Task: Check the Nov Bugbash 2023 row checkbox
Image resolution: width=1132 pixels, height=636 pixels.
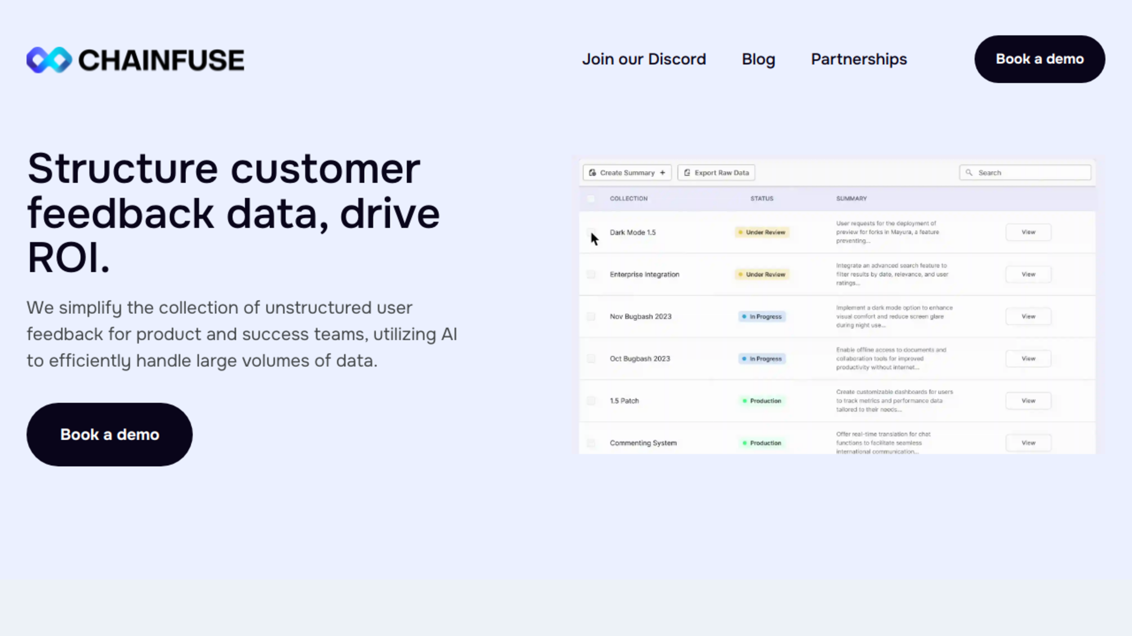Action: tap(591, 317)
